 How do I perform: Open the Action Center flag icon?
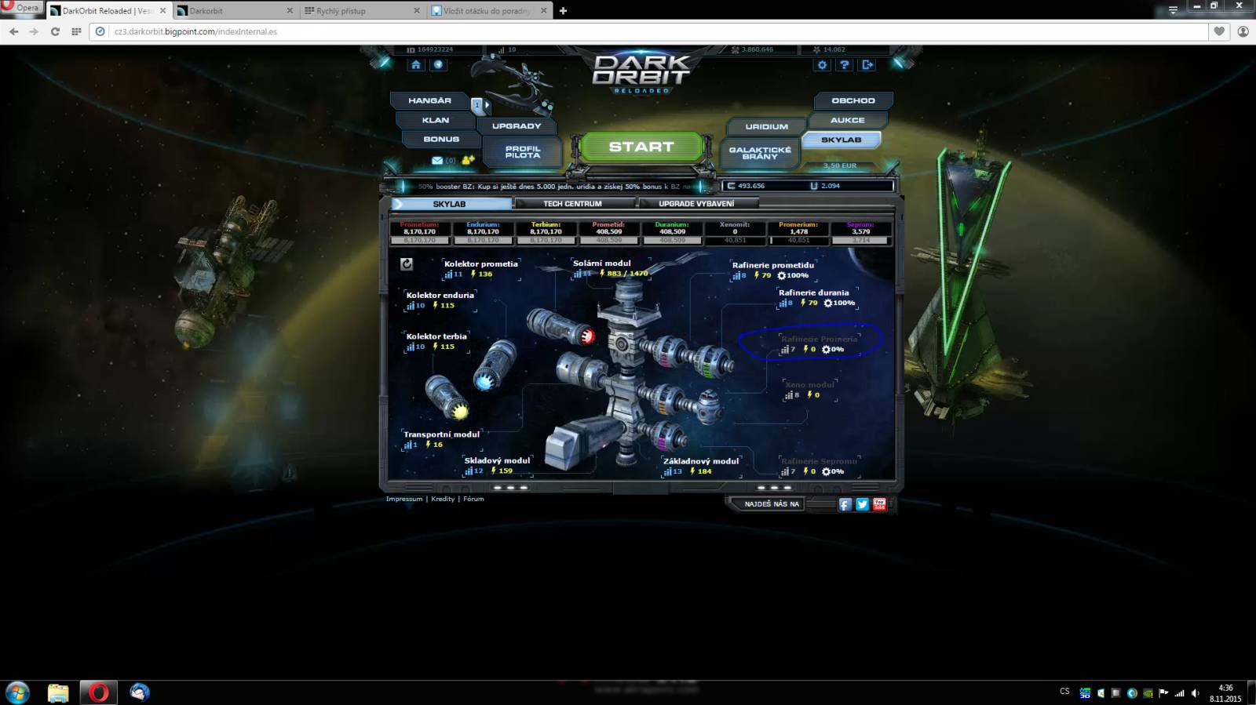coord(1163,693)
